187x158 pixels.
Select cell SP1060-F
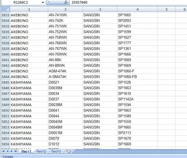[x=137, y=71]
